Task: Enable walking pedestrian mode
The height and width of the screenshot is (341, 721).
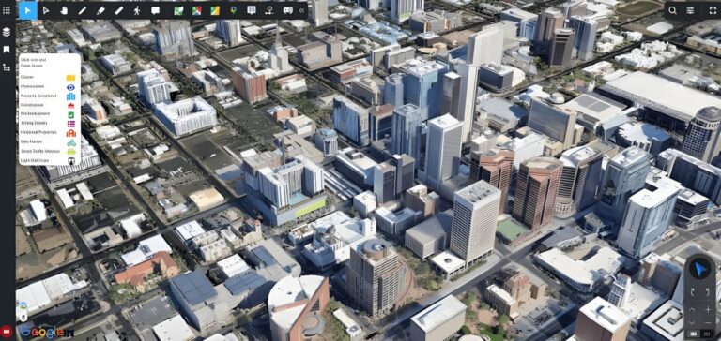Action: (x=137, y=10)
